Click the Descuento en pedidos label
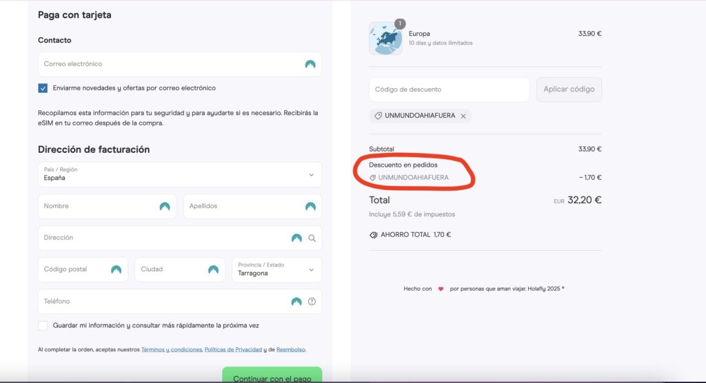 point(403,165)
